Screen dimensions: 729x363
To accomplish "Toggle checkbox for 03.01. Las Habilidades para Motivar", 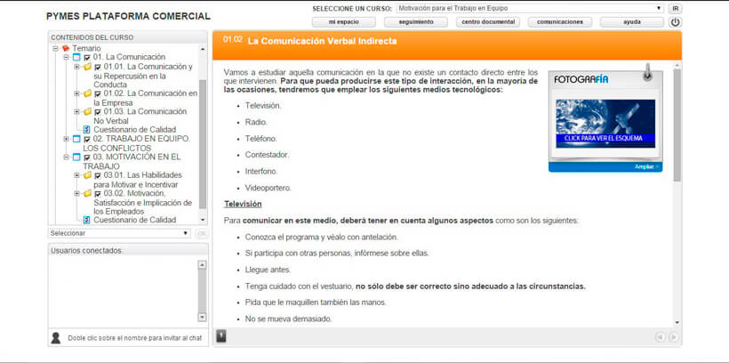I will [x=98, y=176].
